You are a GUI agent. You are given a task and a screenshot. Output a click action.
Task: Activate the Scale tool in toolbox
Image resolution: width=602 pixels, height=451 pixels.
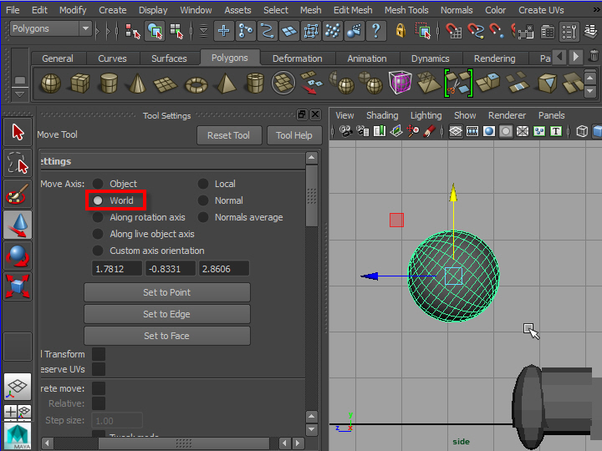point(18,286)
